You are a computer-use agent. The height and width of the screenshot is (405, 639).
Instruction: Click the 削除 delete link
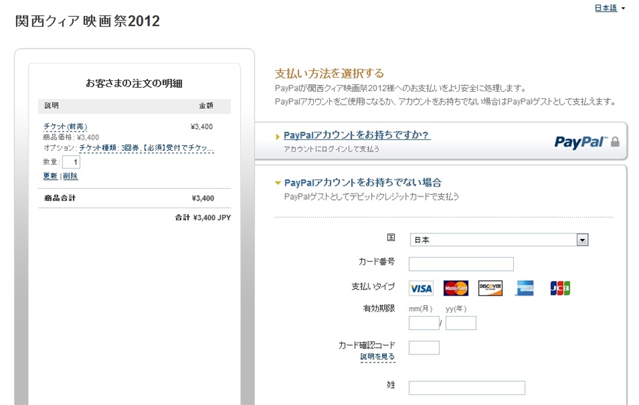click(x=70, y=176)
